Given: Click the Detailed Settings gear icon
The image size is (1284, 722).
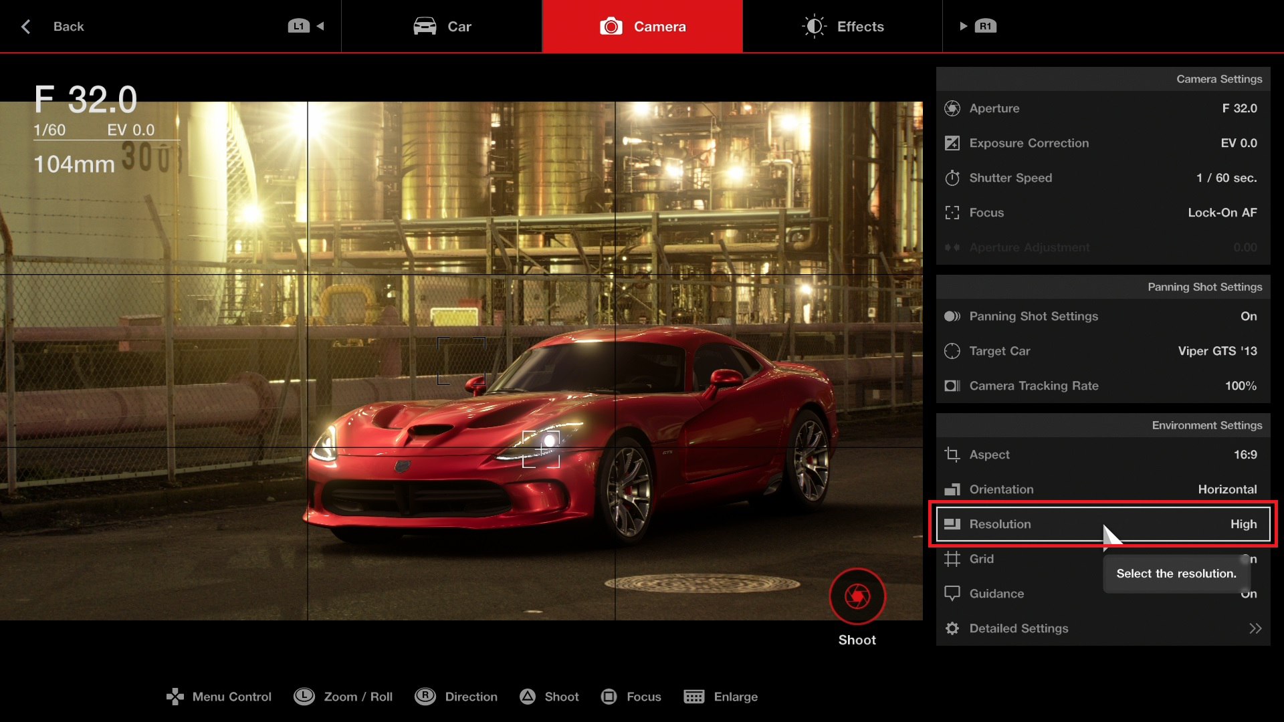Looking at the screenshot, I should coord(952,628).
